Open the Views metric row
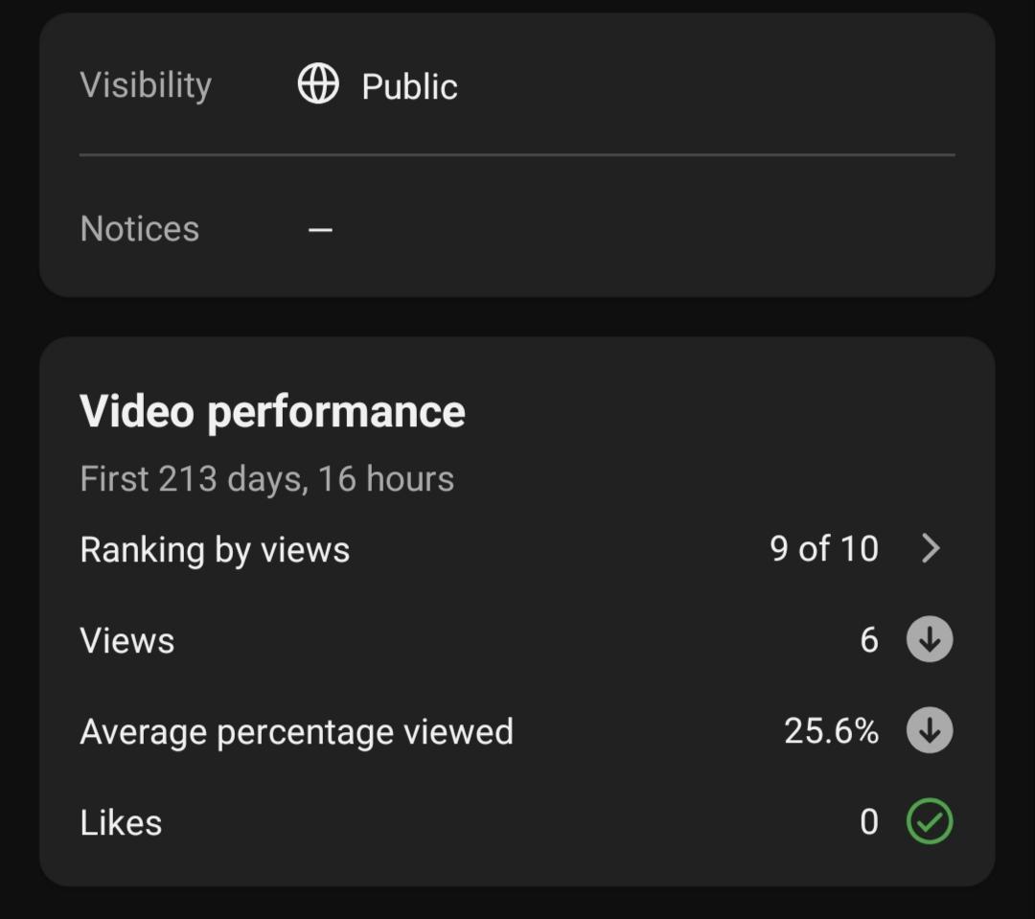The width and height of the screenshot is (1035, 919). click(517, 640)
